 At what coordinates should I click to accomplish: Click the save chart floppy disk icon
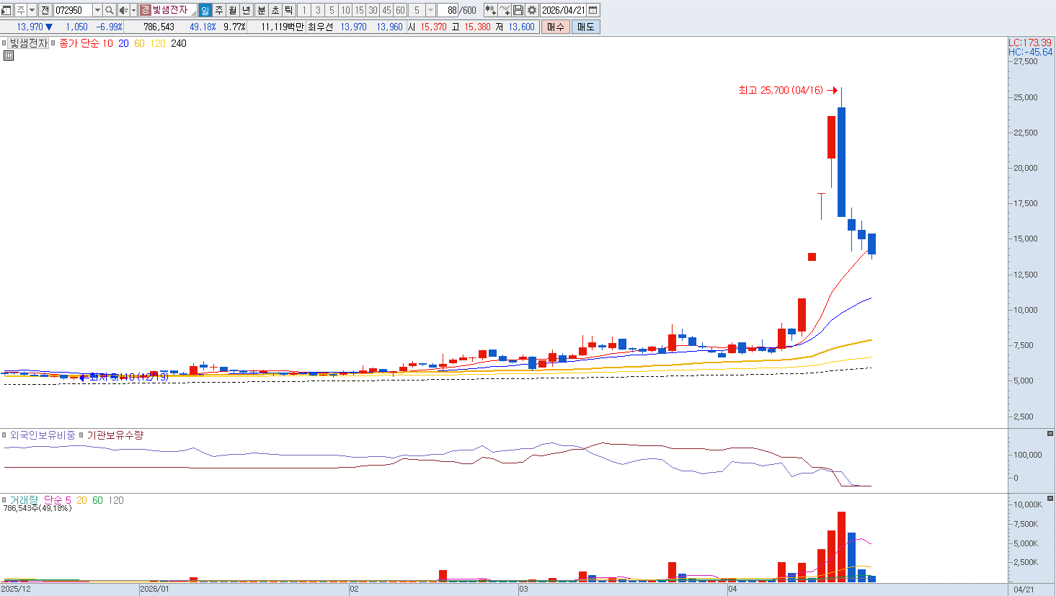518,10
